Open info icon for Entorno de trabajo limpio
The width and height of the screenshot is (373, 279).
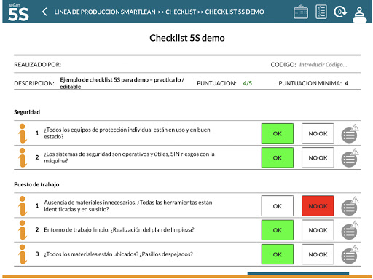pyautogui.click(x=23, y=229)
